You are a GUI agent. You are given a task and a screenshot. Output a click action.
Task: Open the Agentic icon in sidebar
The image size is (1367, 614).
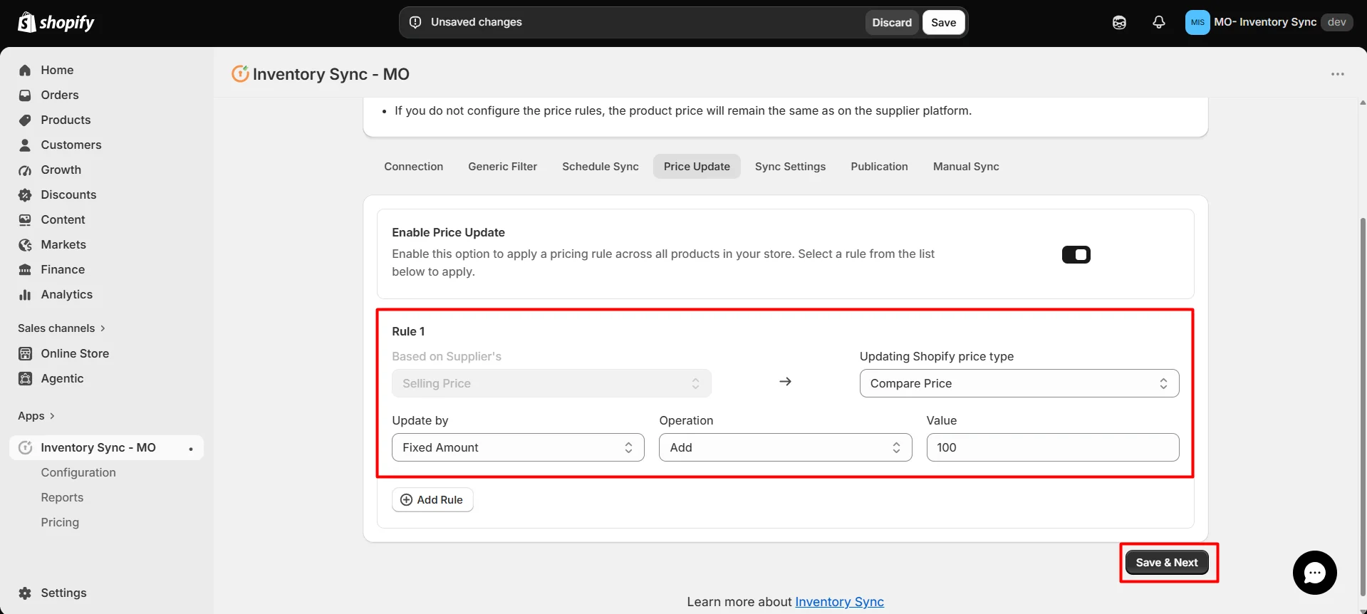[25, 378]
